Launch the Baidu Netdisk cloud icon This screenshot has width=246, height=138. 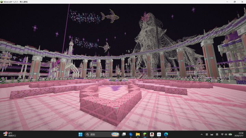(x=159, y=134)
